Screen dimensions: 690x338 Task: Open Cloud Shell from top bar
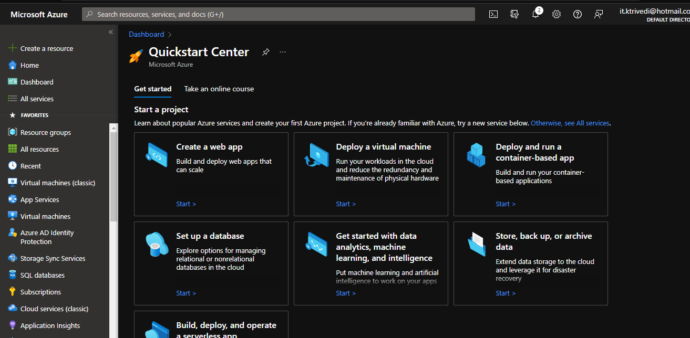click(x=493, y=14)
